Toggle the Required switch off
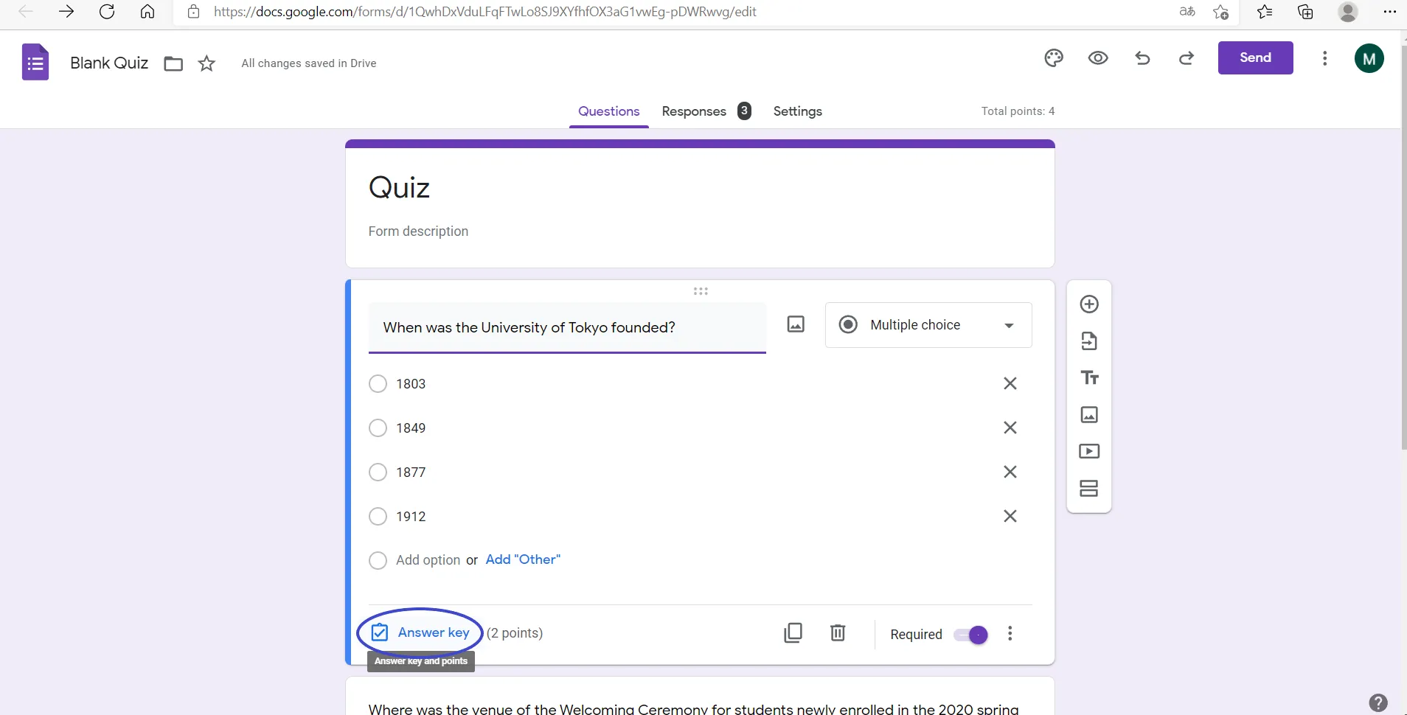 point(970,635)
